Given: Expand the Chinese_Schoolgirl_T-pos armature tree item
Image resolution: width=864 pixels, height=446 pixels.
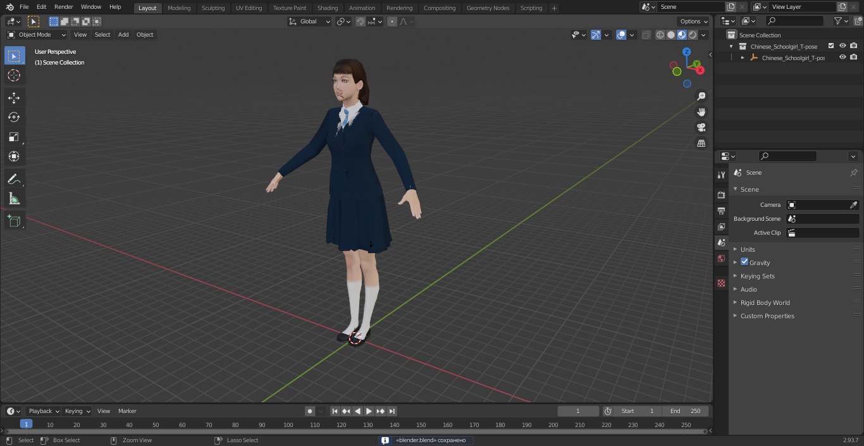Looking at the screenshot, I should (743, 58).
